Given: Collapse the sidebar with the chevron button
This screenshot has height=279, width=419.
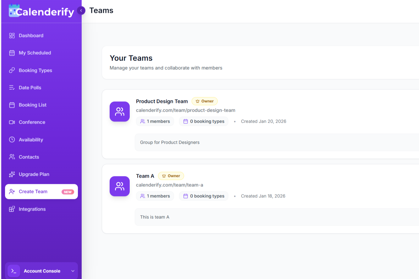Looking at the screenshot, I should [81, 10].
